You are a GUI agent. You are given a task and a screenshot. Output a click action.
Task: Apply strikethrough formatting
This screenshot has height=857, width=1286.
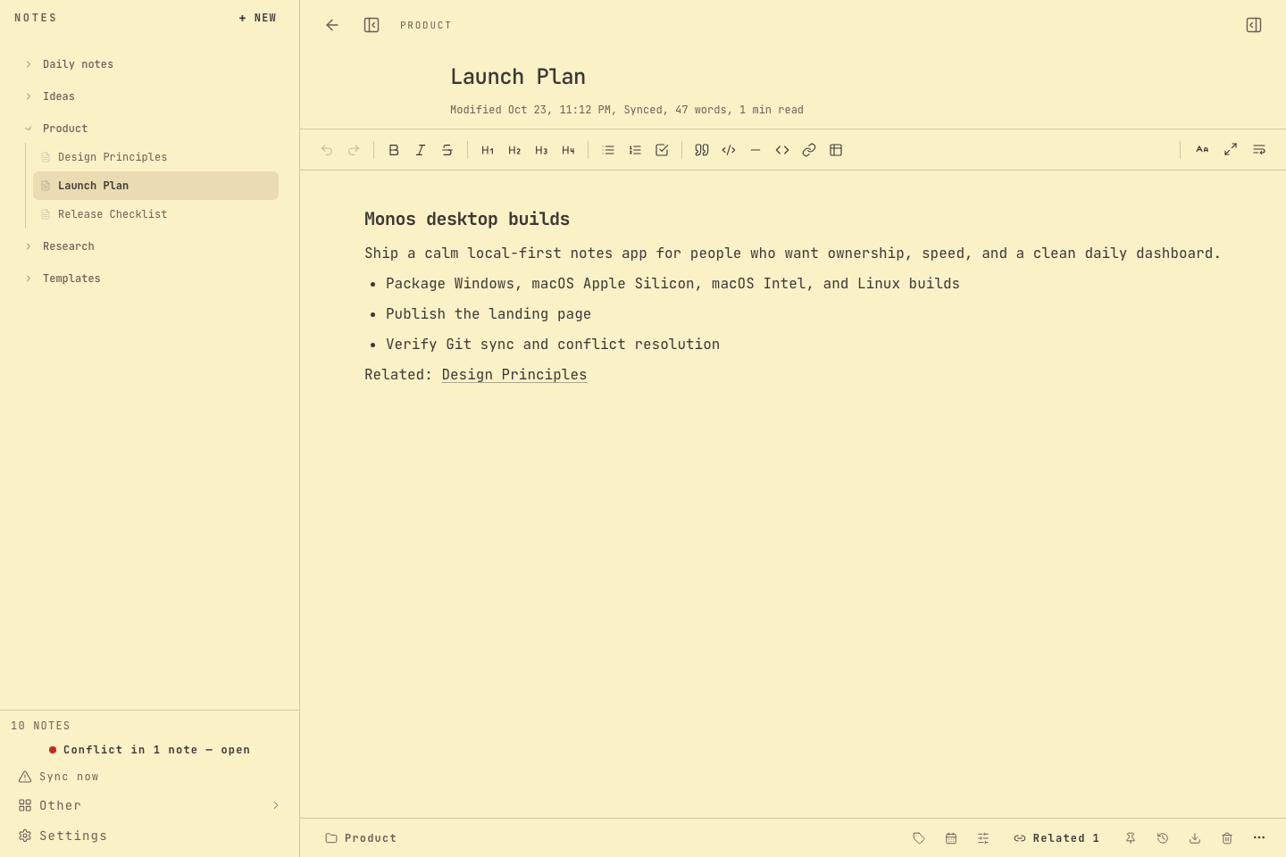point(447,150)
